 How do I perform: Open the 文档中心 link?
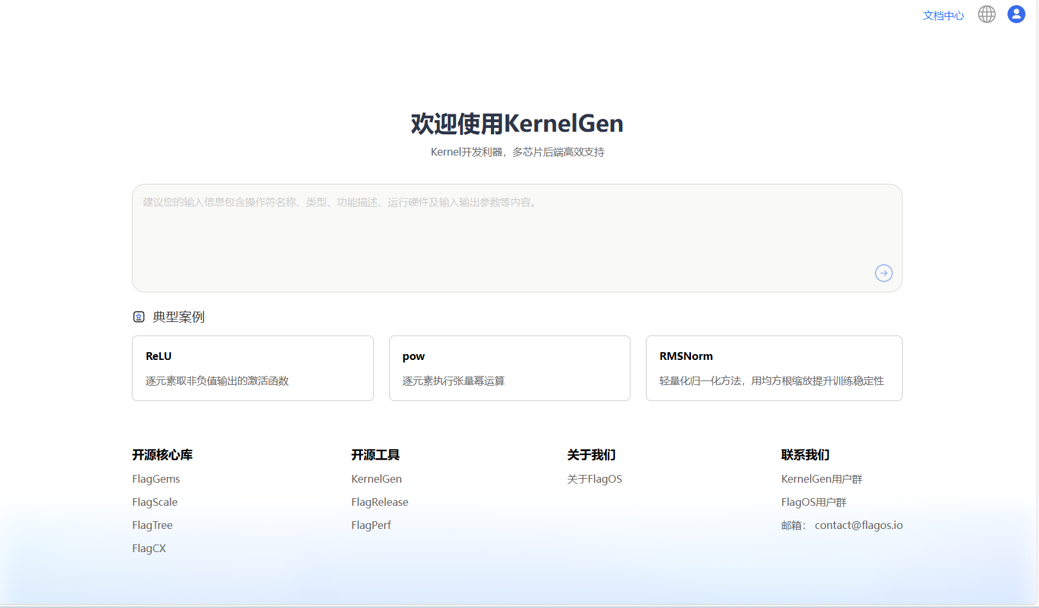(943, 15)
